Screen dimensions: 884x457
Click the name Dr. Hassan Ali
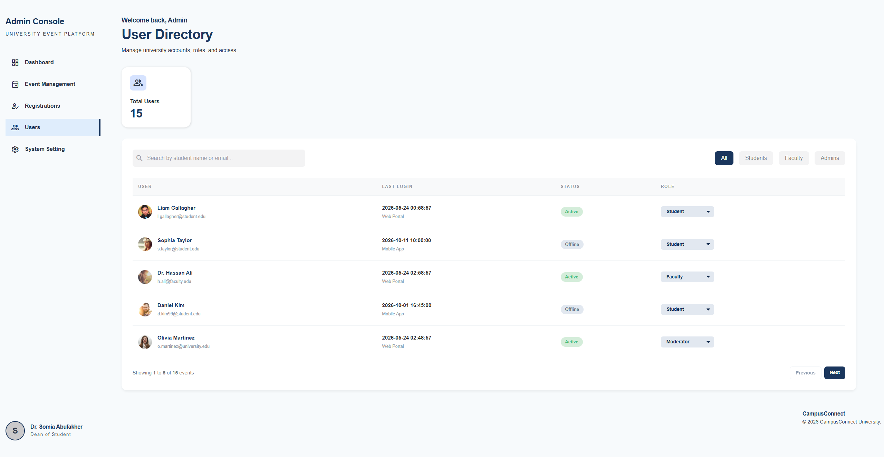(x=175, y=273)
